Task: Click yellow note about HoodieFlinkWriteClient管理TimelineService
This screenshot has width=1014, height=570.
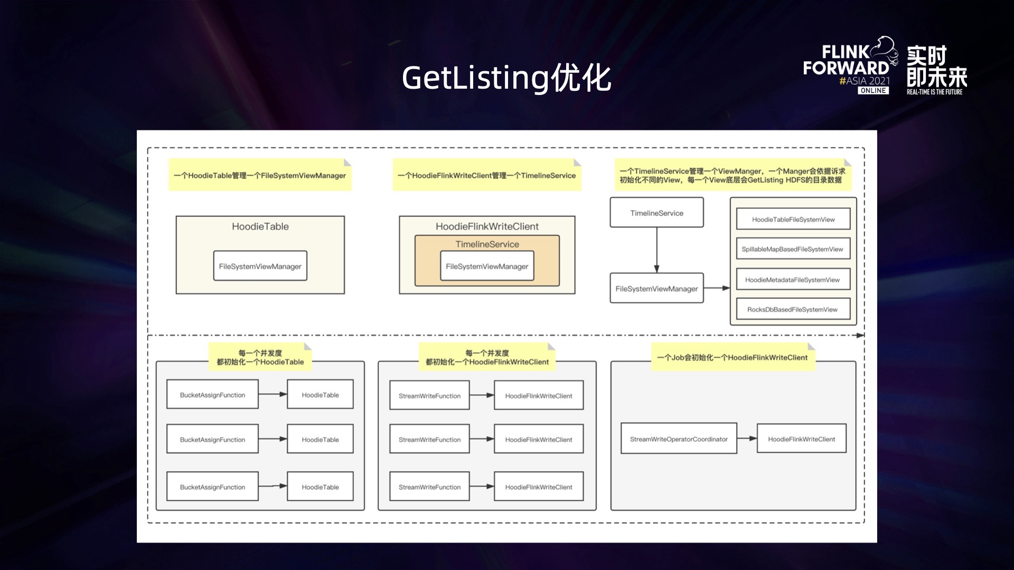Action: pyautogui.click(x=486, y=175)
